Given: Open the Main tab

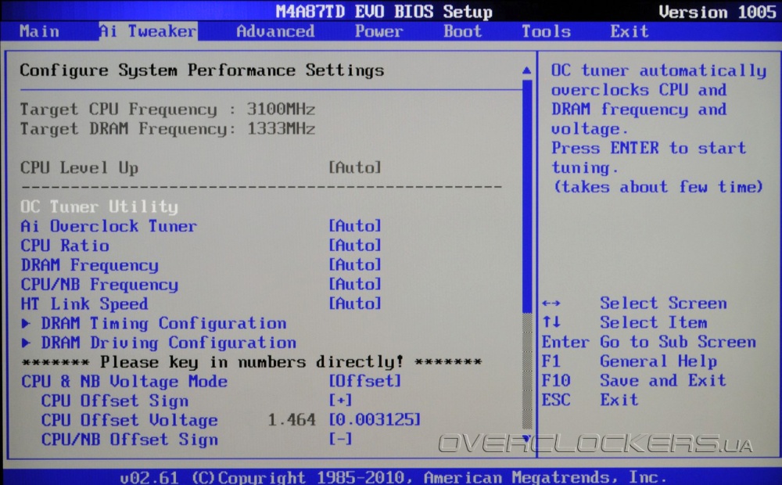Looking at the screenshot, I should 39,31.
